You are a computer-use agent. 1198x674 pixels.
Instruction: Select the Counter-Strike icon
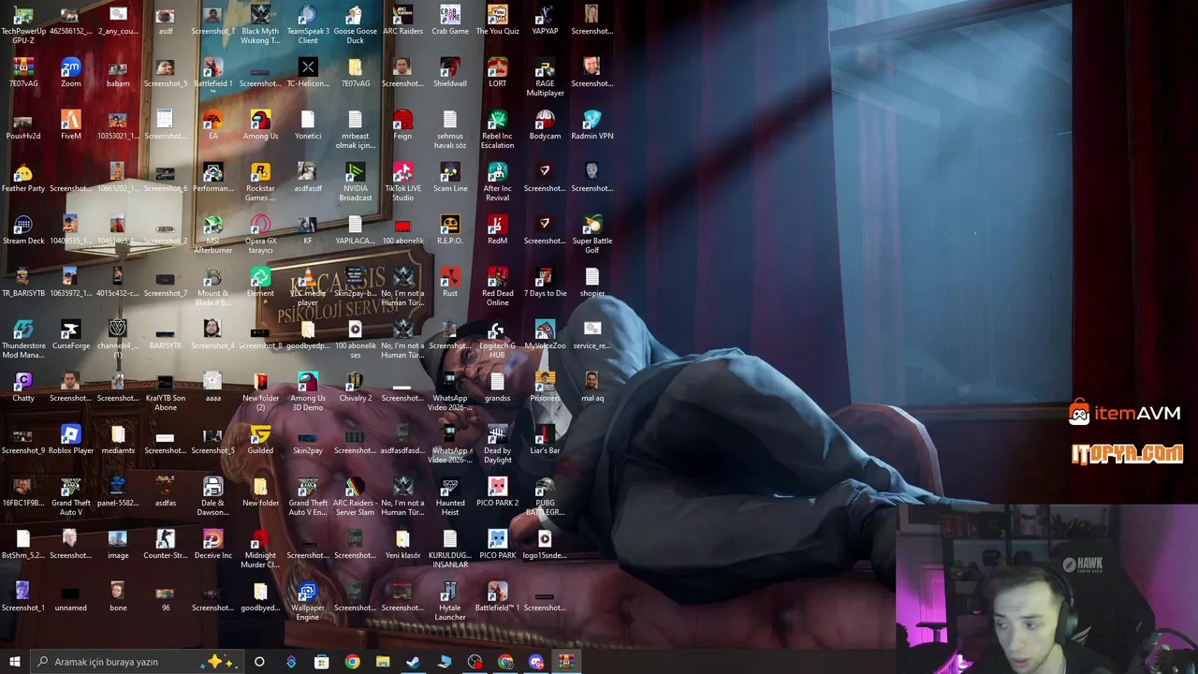(x=166, y=544)
